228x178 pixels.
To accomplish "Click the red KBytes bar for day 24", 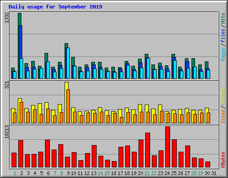I will [x=167, y=147].
